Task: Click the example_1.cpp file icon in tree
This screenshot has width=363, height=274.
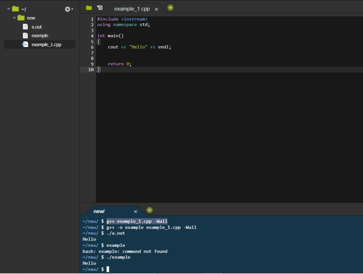Action: pos(25,44)
